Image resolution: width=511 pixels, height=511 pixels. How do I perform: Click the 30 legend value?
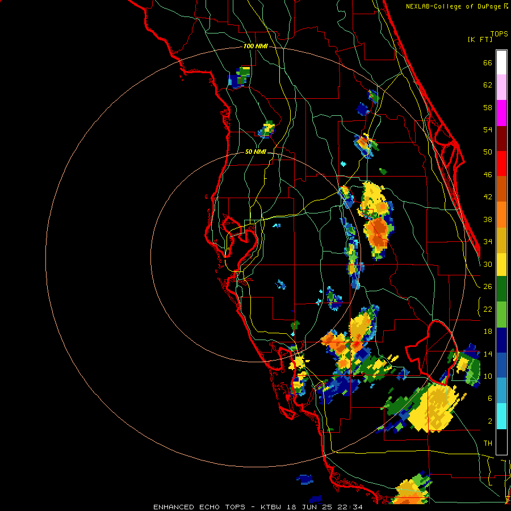(x=488, y=264)
